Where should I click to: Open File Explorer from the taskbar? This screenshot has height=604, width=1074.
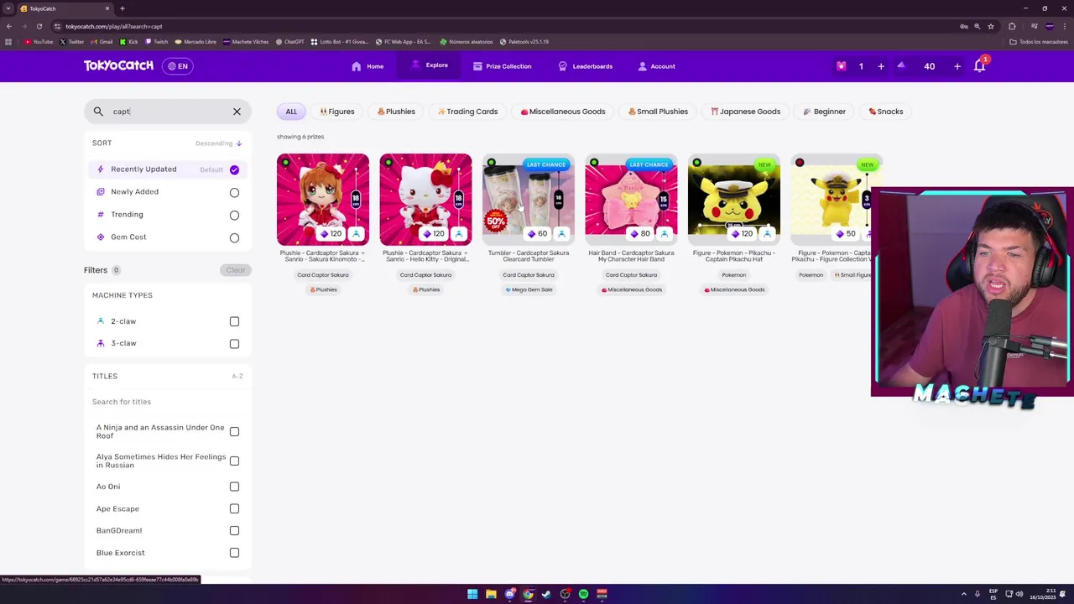coord(491,594)
